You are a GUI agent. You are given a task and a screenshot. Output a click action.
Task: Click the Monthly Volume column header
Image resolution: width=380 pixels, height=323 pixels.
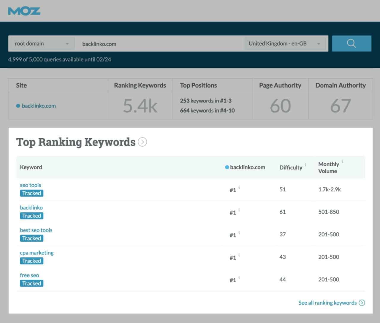point(329,167)
